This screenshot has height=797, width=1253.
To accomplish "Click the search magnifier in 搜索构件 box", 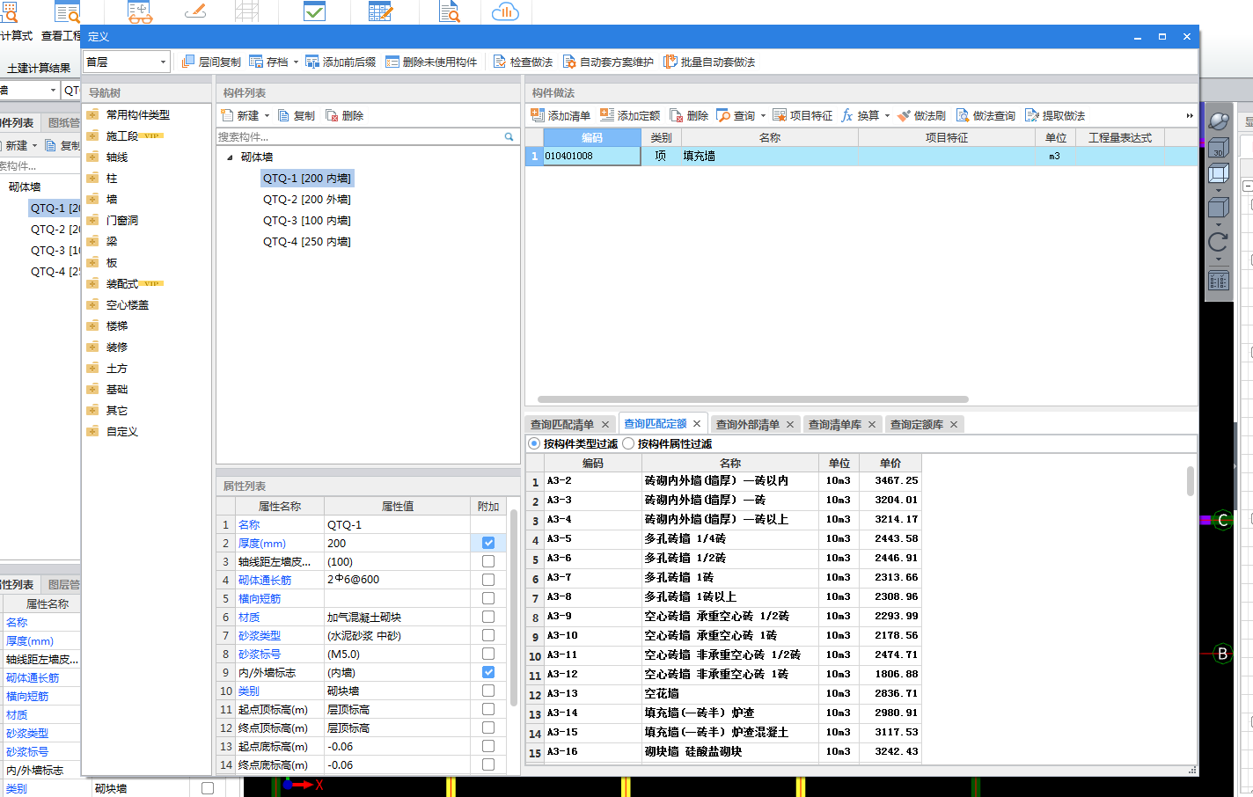I will pyautogui.click(x=509, y=136).
